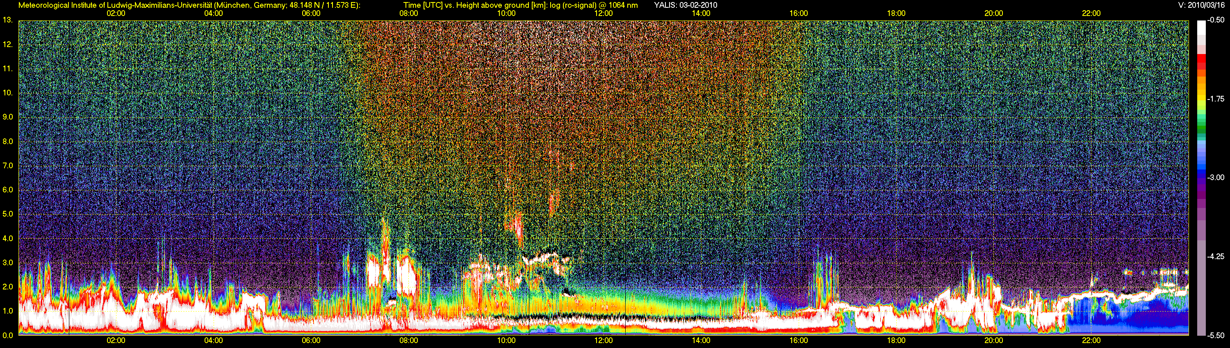Click the 6.0 height axis label
This screenshot has width=1230, height=348.
[x=8, y=190]
